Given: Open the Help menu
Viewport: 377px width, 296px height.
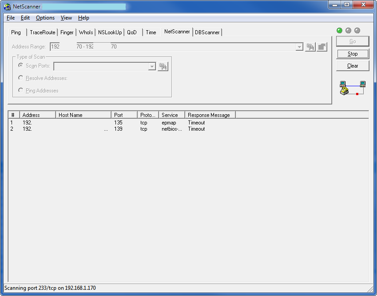Looking at the screenshot, I should click(x=83, y=18).
